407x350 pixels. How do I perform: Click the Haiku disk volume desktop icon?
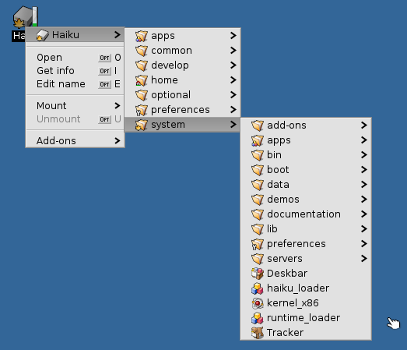point(26,16)
